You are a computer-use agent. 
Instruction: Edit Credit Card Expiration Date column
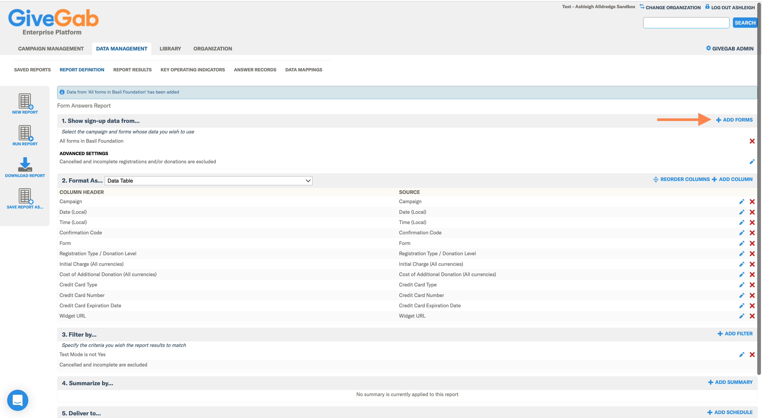742,306
